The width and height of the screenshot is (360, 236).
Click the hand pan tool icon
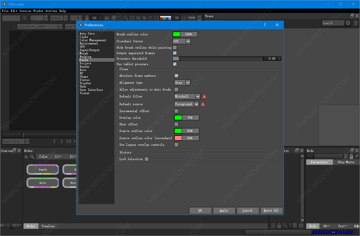[150, 18]
